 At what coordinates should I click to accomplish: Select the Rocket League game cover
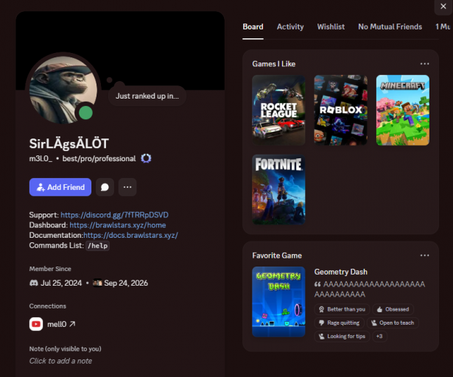coord(278,110)
